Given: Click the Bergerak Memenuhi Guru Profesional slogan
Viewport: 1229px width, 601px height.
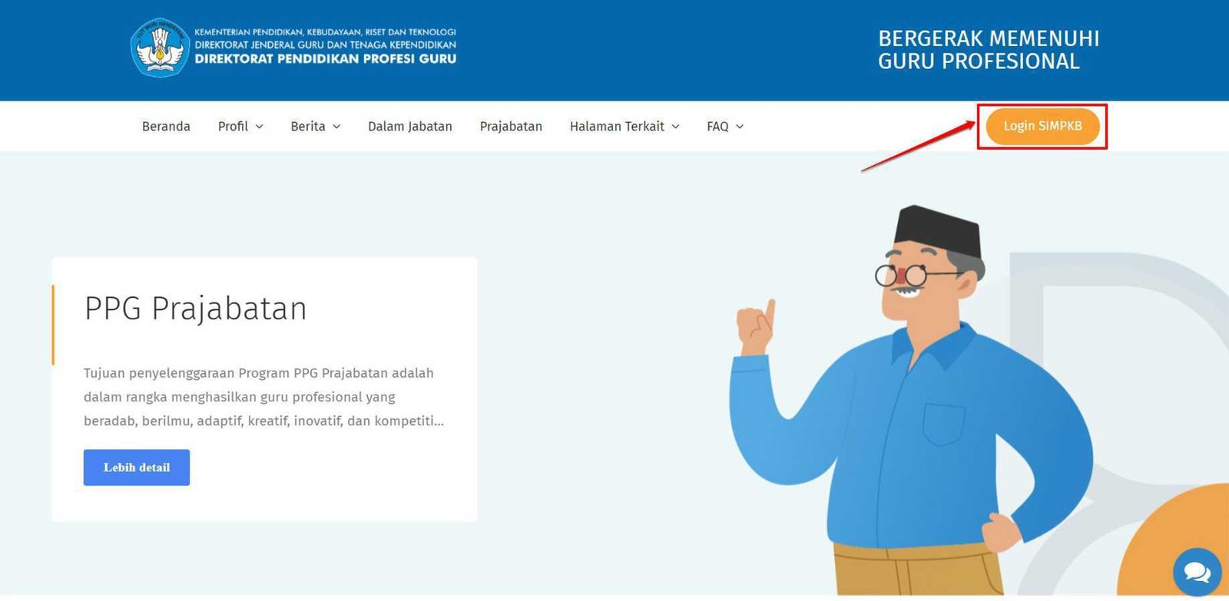Looking at the screenshot, I should [x=989, y=50].
